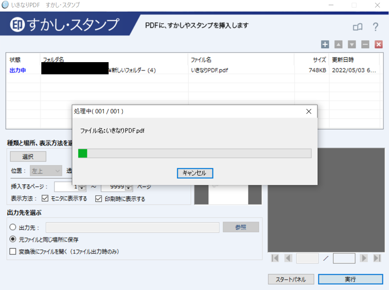The height and width of the screenshot is (290, 389).
Task: Click the total preview page field
Action: pyautogui.click(x=344, y=258)
